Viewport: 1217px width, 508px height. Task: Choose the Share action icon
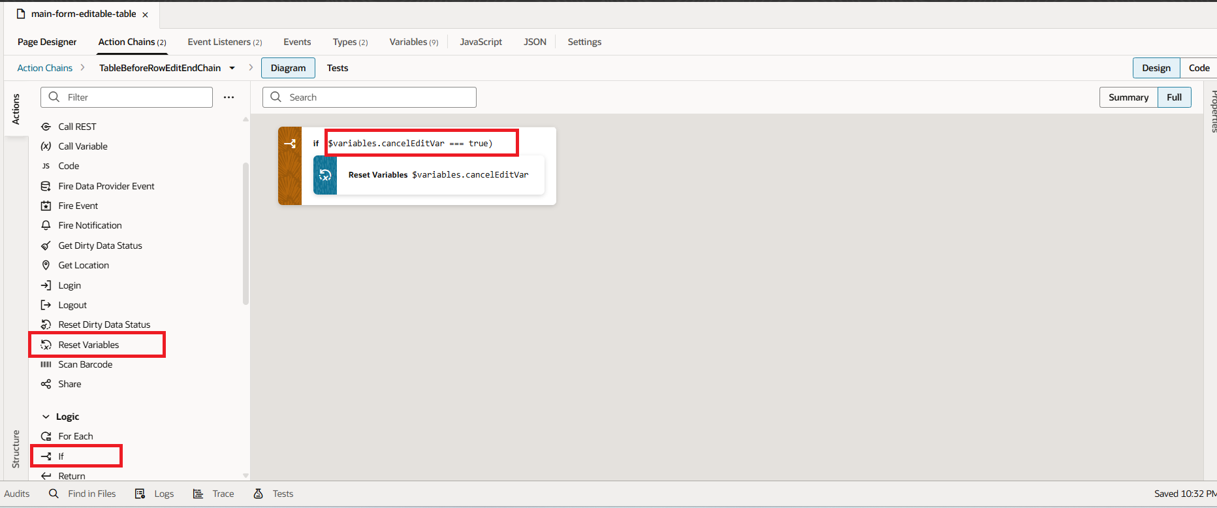click(x=46, y=384)
